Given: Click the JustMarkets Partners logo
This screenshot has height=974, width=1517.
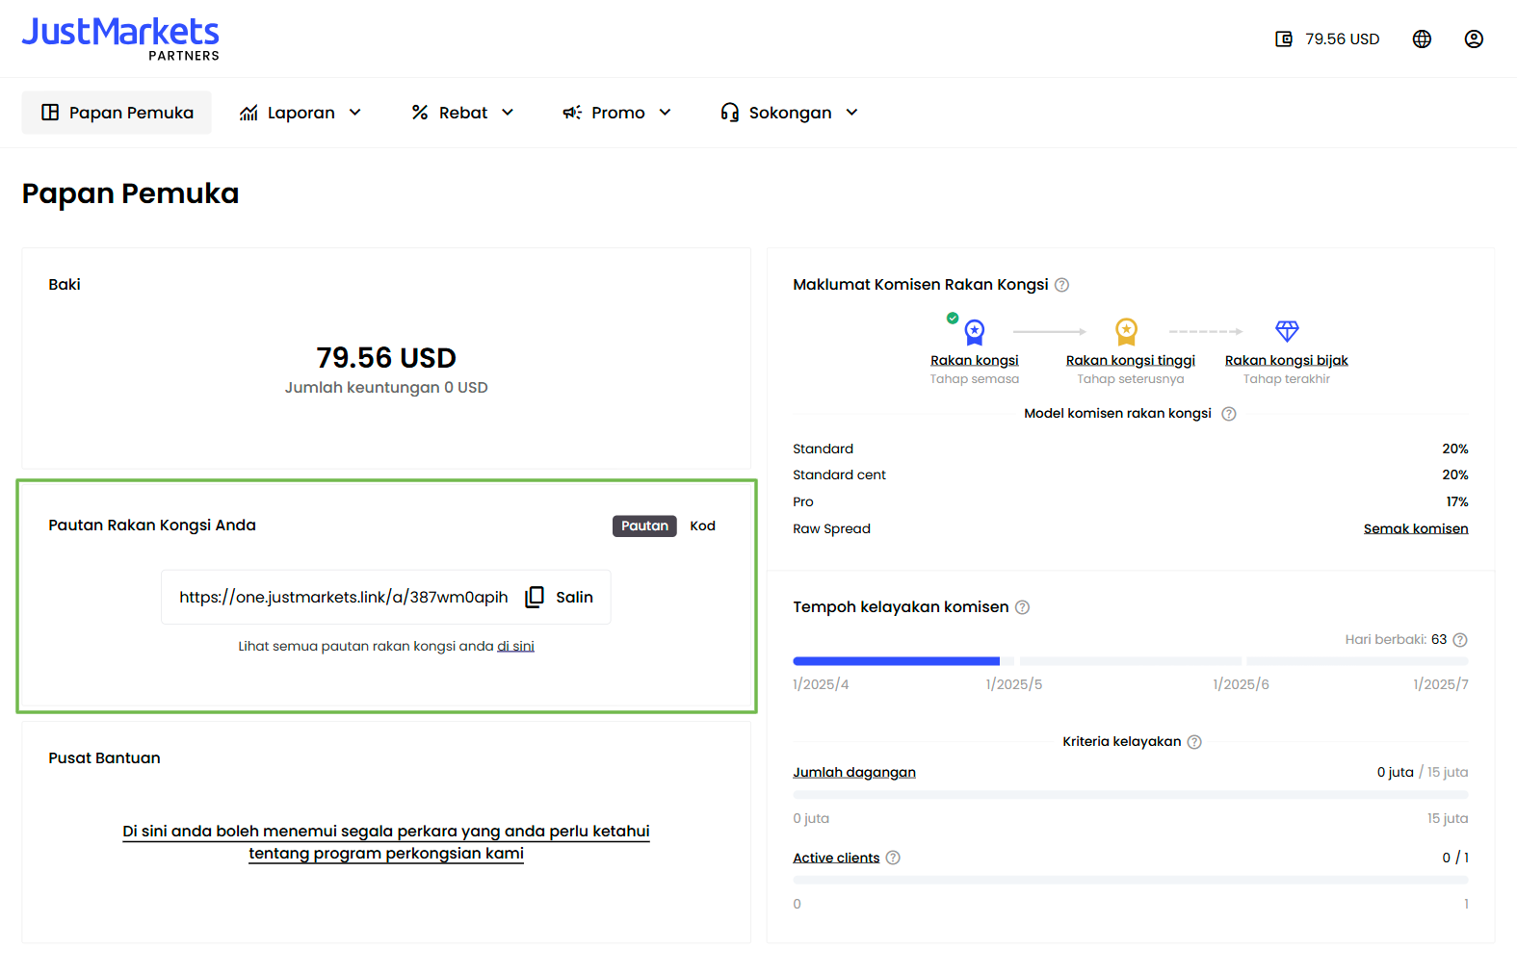Looking at the screenshot, I should pos(120,39).
